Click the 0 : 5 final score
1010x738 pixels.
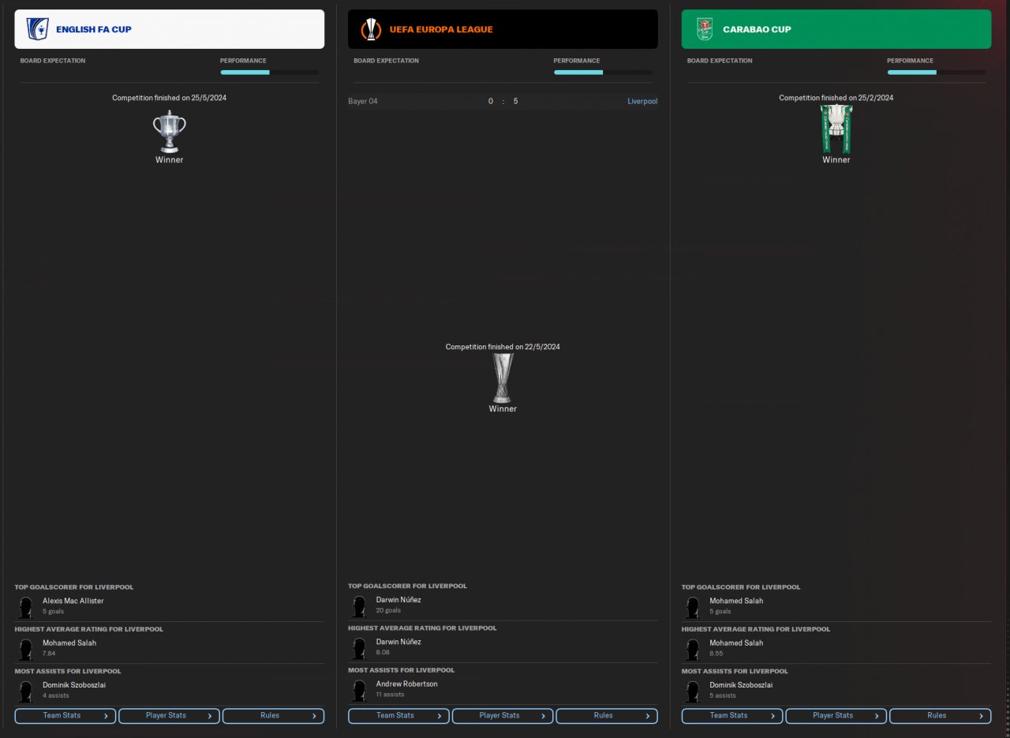(503, 101)
